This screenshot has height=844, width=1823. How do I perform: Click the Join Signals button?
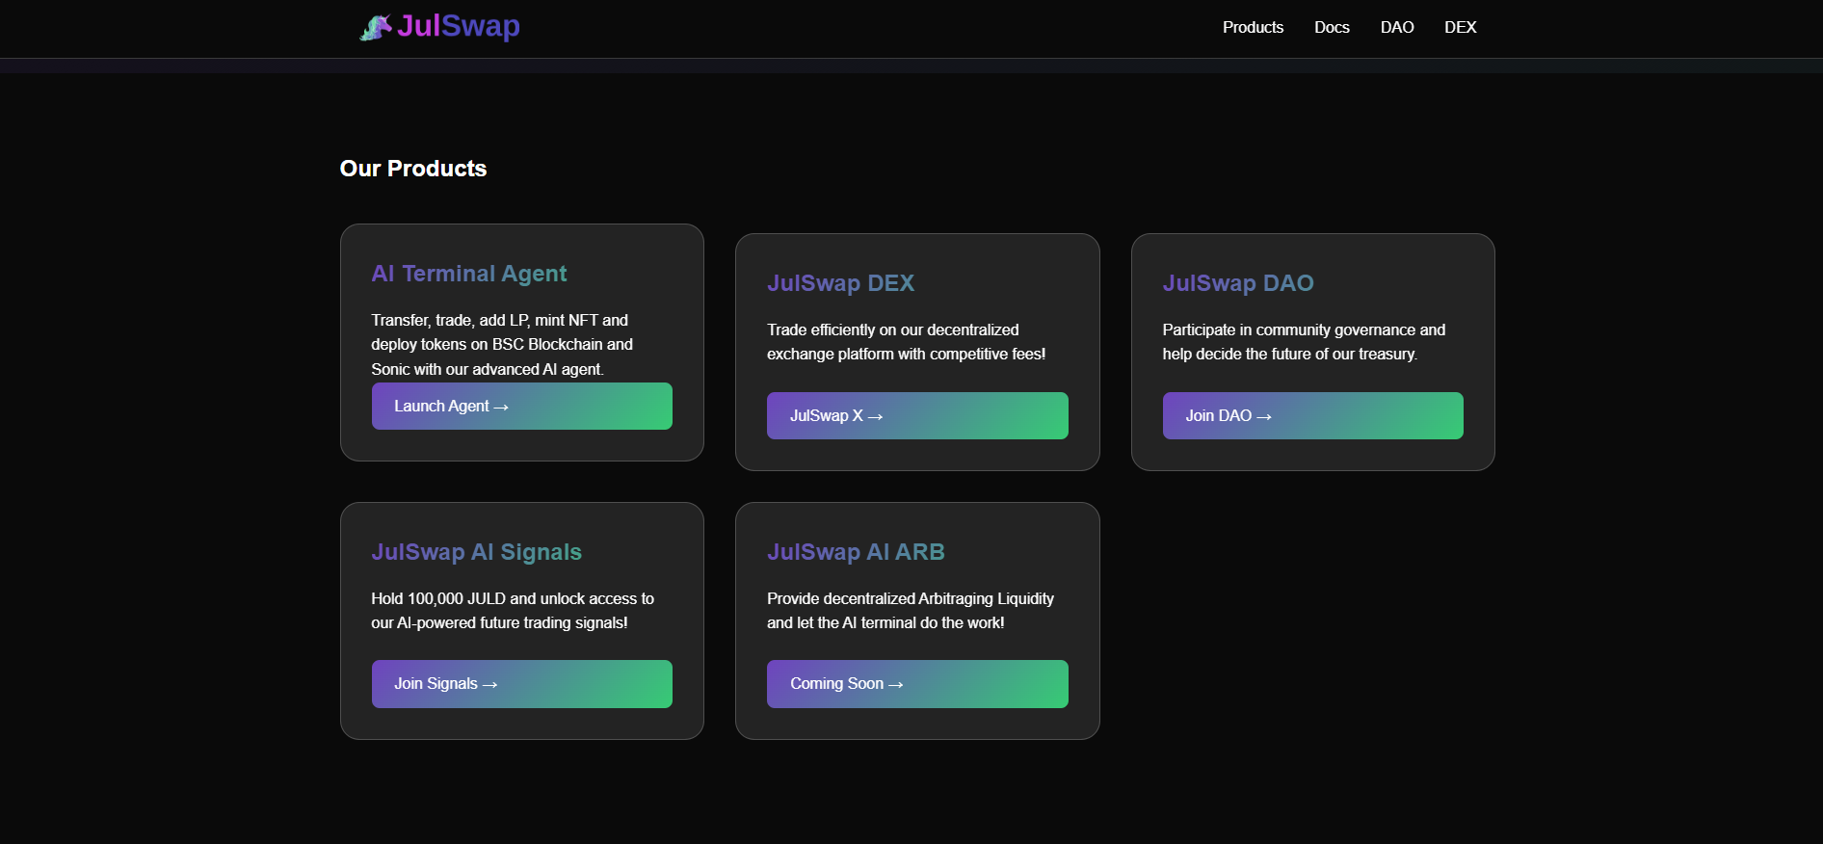tap(521, 684)
